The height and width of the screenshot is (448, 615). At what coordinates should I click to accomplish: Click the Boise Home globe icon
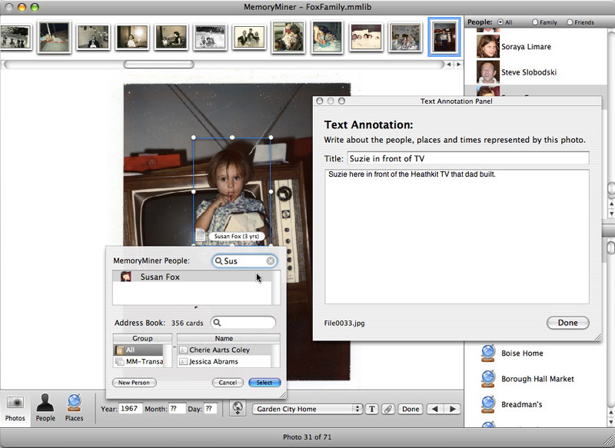pyautogui.click(x=487, y=353)
